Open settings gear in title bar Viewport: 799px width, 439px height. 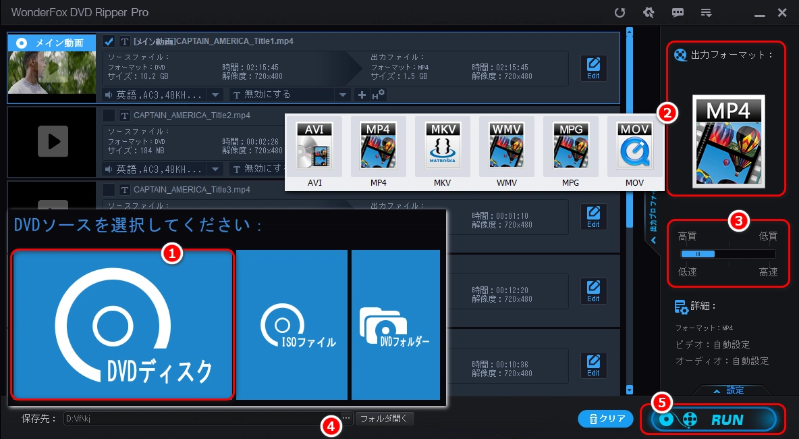pyautogui.click(x=649, y=13)
